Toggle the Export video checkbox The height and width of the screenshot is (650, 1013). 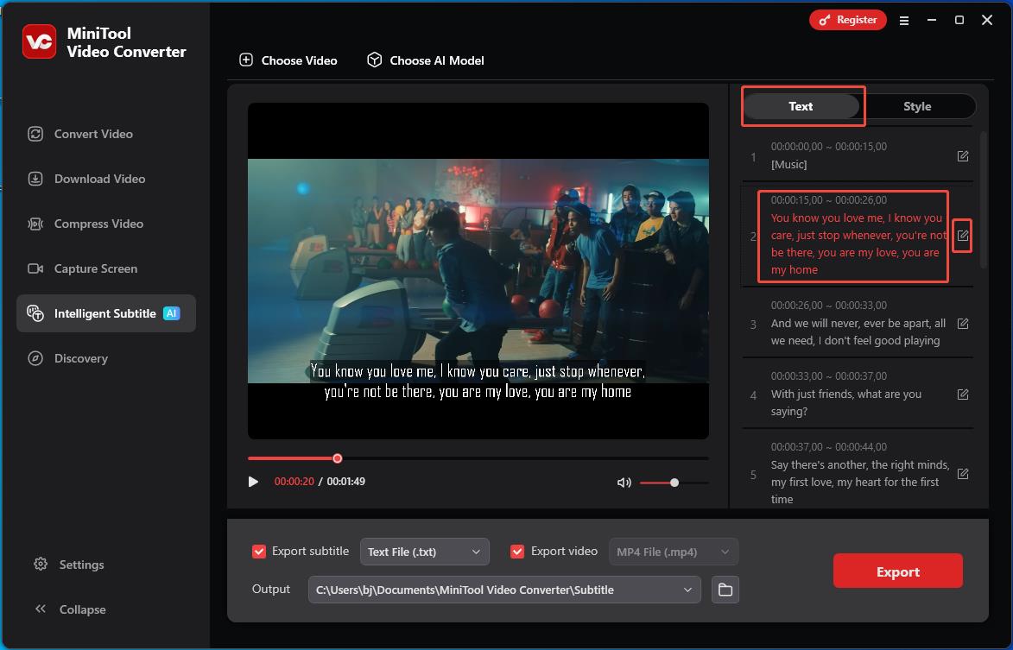click(x=517, y=552)
